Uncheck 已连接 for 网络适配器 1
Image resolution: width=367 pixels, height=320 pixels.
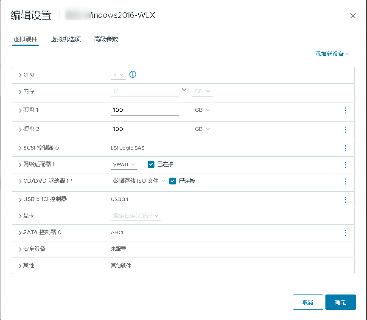click(151, 164)
